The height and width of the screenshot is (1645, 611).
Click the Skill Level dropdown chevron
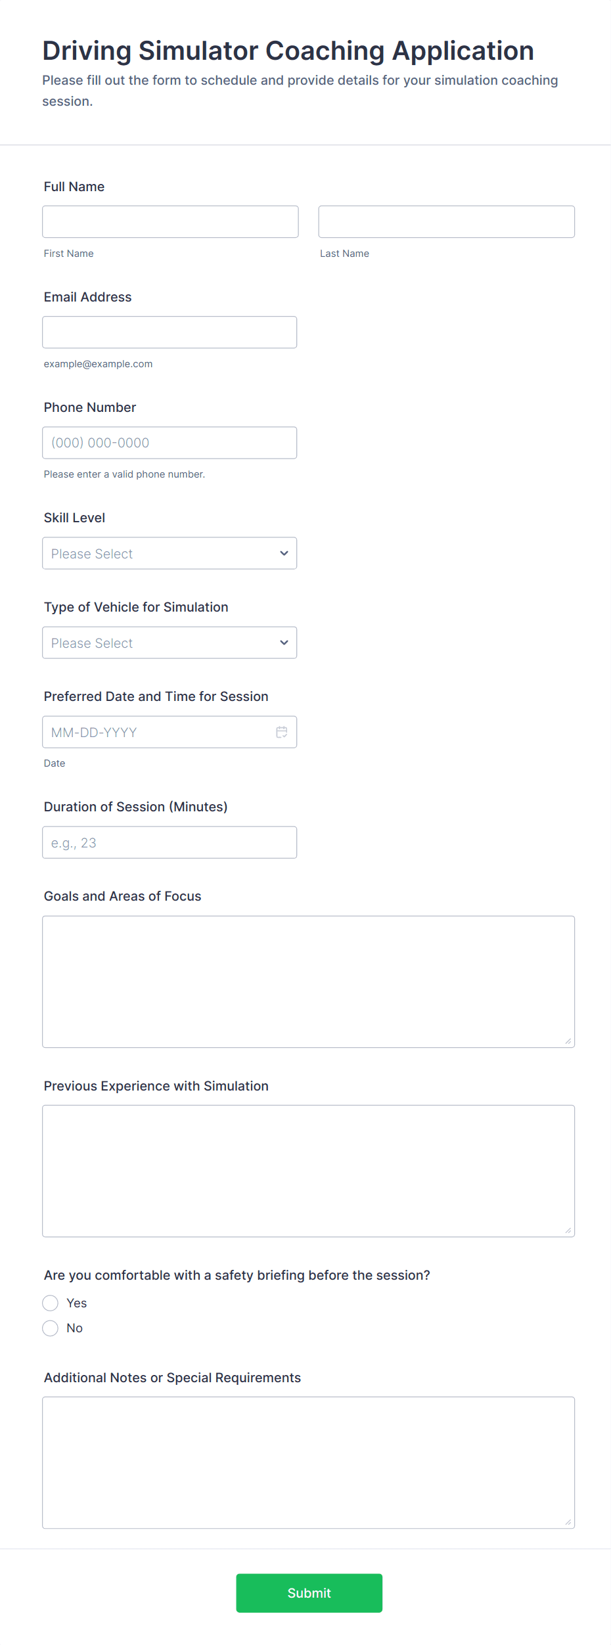coord(284,553)
